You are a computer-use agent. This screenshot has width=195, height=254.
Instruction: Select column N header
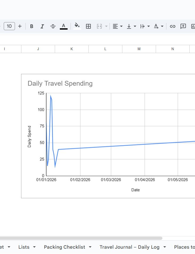173,49
